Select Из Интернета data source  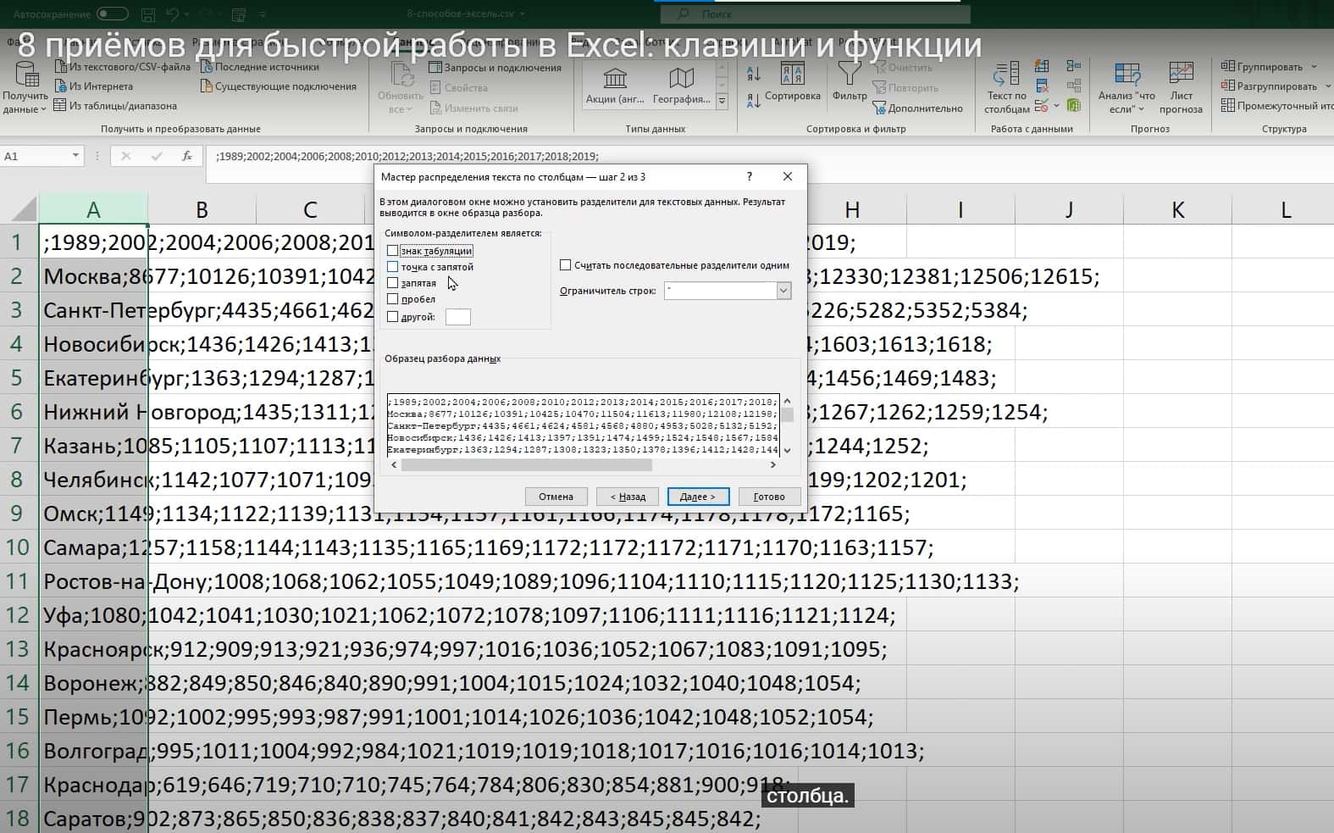[93, 86]
